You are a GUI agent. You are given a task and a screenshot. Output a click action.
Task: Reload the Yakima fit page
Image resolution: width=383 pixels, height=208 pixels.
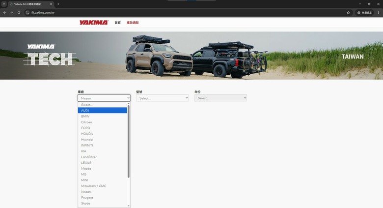(x=19, y=12)
